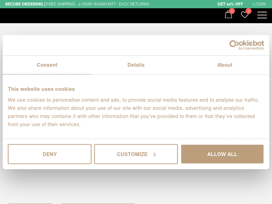Click the 'This website uses cookies' heading

pos(41,89)
